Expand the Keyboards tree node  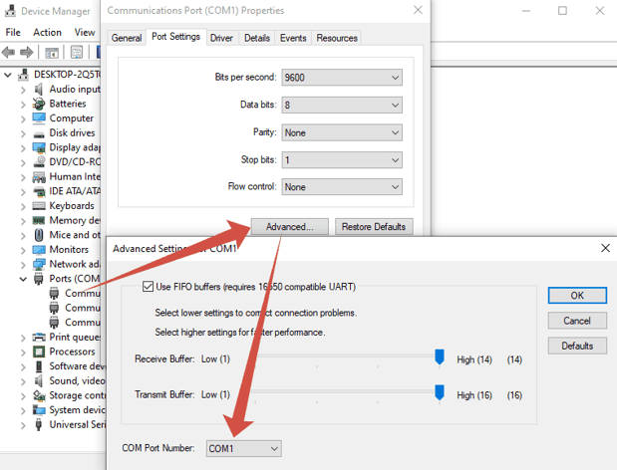pos(23,206)
